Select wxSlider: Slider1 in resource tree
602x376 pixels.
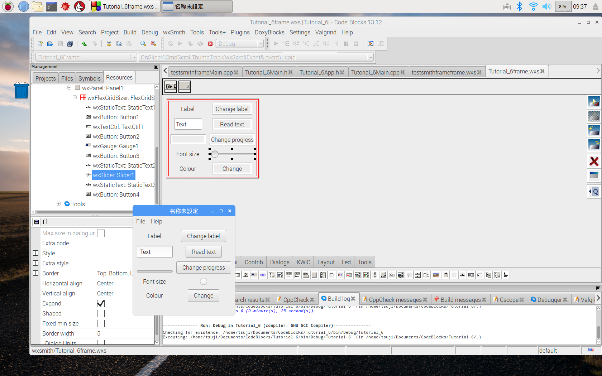113,175
